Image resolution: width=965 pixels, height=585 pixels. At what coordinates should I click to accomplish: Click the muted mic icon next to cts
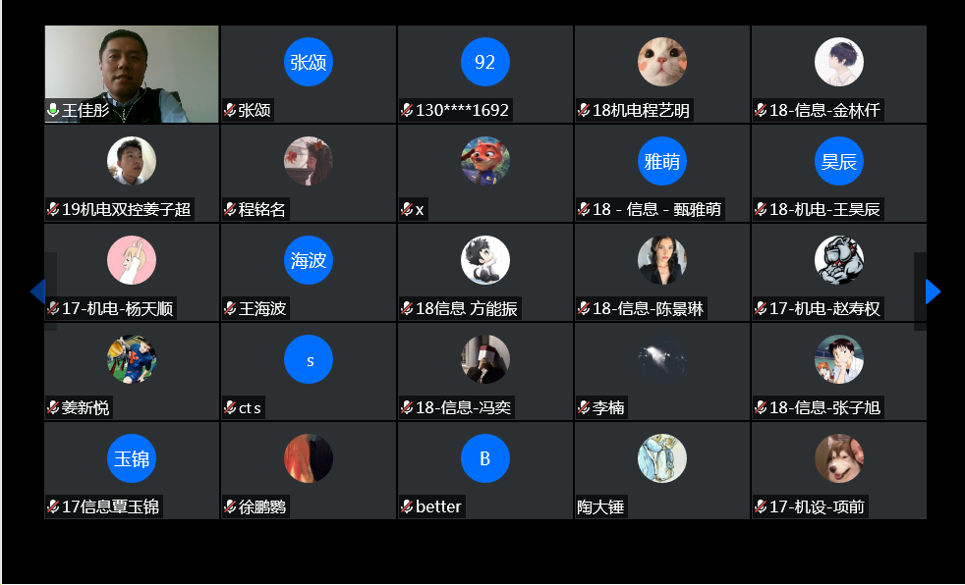(230, 407)
